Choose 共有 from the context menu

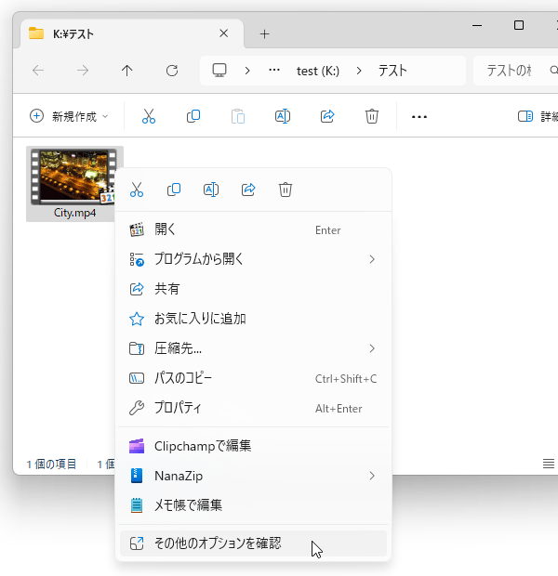point(254,289)
